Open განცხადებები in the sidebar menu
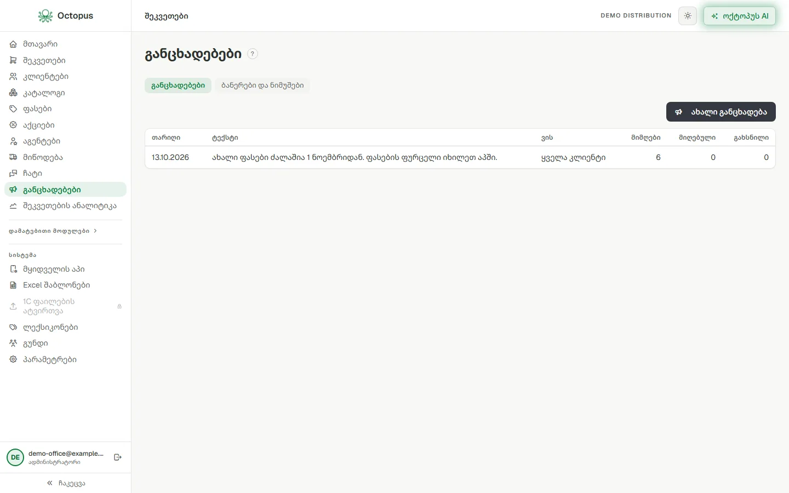 pos(65,190)
